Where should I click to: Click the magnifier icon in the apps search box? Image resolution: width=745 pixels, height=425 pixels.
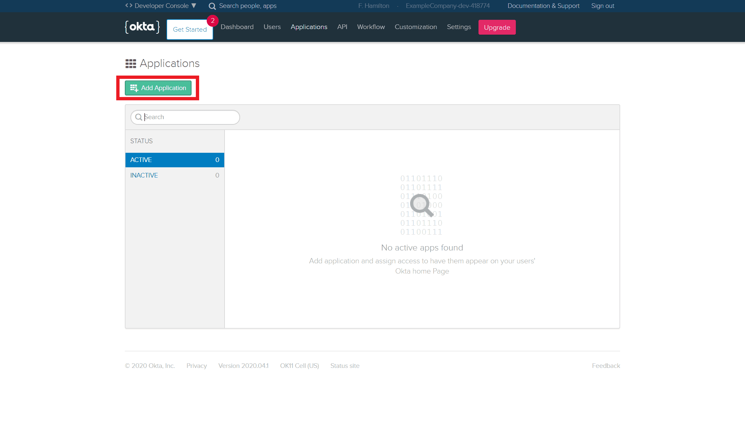click(139, 117)
